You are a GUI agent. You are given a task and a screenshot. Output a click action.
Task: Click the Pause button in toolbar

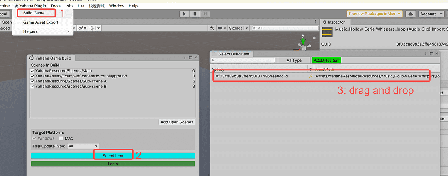pos(195,14)
